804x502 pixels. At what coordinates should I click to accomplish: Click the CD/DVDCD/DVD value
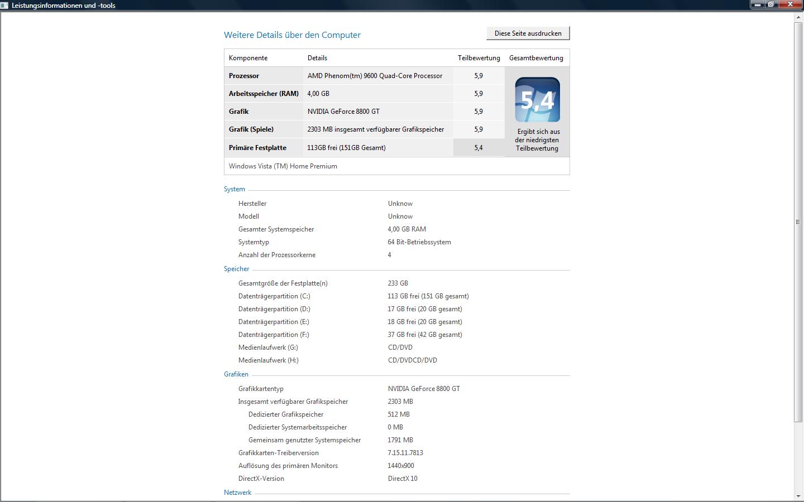pos(413,360)
